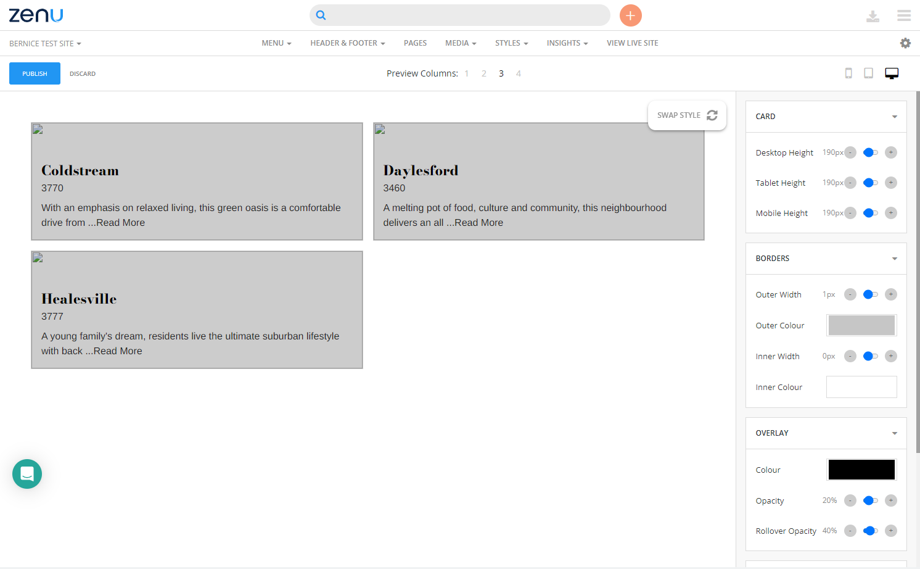This screenshot has width=920, height=569.
Task: Switch to tablet preview icon
Action: [868, 73]
